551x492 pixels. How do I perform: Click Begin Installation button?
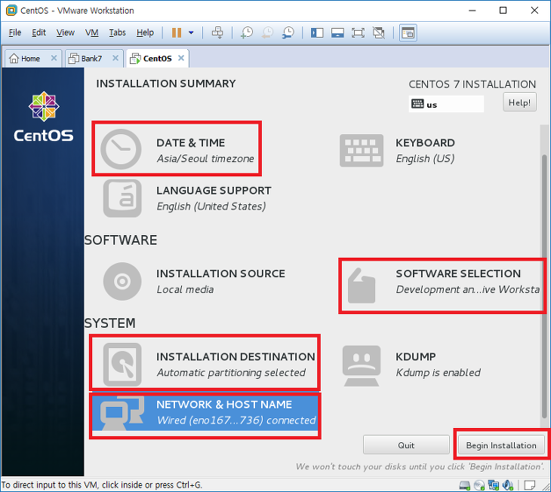[501, 445]
